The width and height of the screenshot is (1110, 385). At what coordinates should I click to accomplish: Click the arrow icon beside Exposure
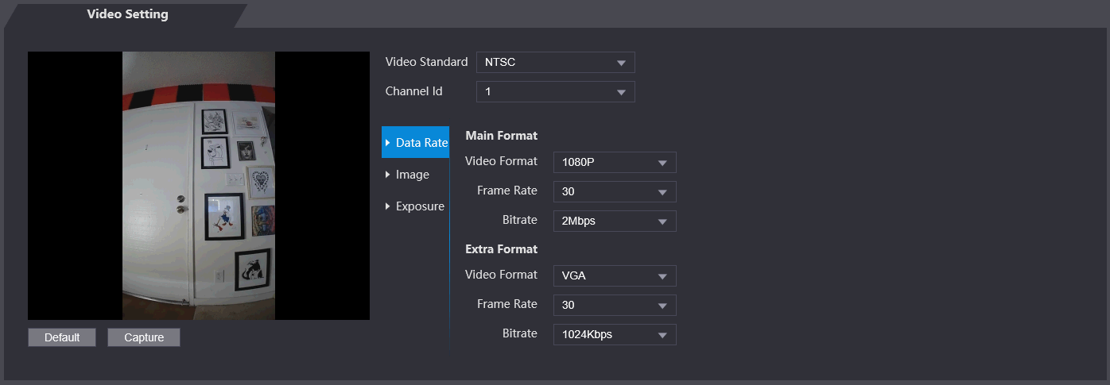pyautogui.click(x=387, y=206)
